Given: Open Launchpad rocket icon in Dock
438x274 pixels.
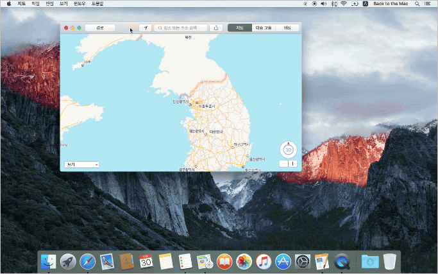Looking at the screenshot, I should coord(68,262).
